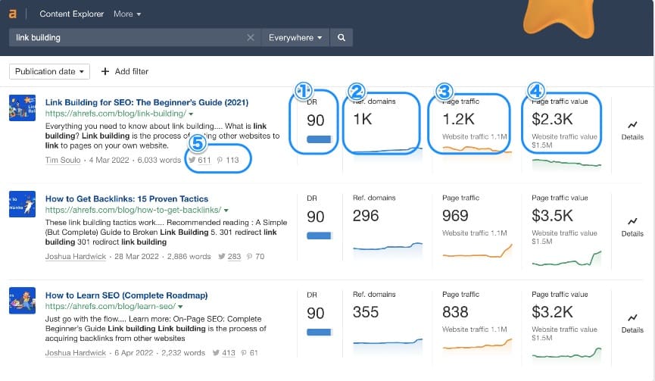This screenshot has width=655, height=381.
Task: Click Page traffic value $3.5K
Action: point(552,216)
